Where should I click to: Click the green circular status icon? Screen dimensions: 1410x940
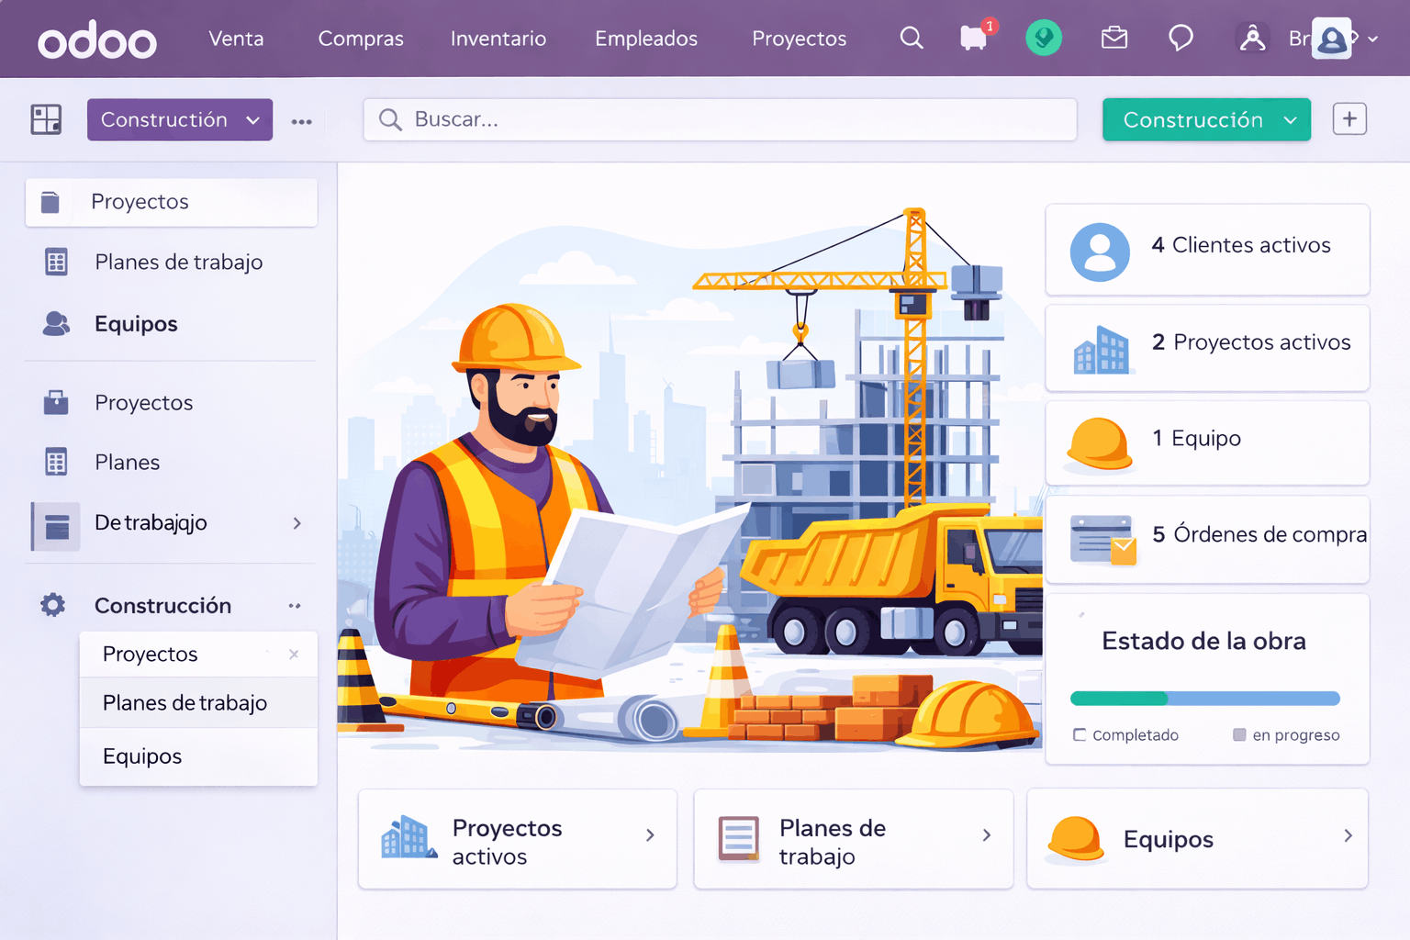[1044, 38]
